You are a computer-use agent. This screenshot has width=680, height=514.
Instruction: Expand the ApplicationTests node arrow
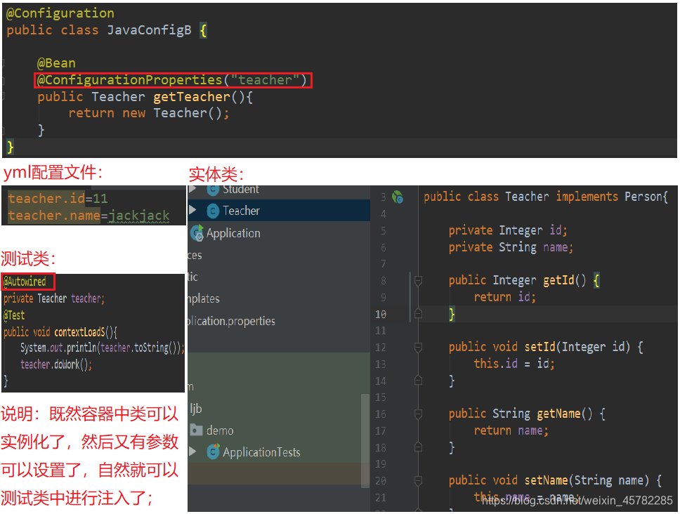click(192, 452)
